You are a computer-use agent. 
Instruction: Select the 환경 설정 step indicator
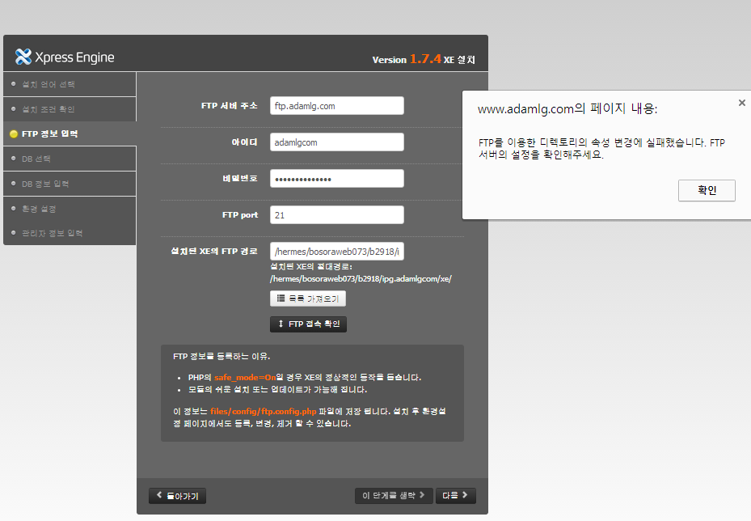(x=44, y=208)
